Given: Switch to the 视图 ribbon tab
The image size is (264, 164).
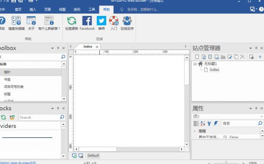Looking at the screenshot, I should (62, 10).
